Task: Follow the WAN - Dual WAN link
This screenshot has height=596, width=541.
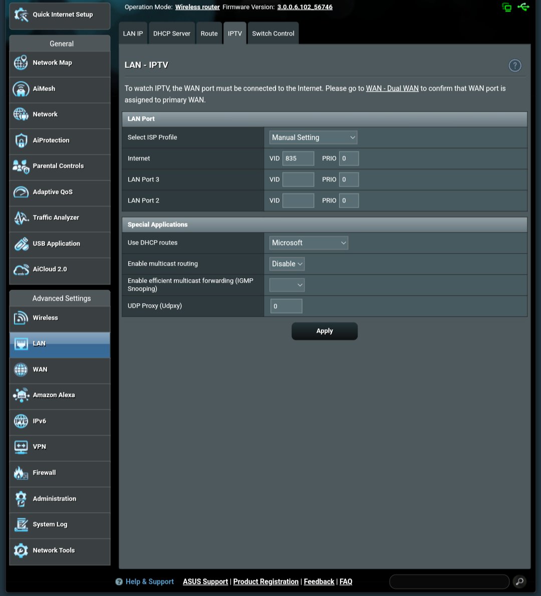Action: point(392,89)
